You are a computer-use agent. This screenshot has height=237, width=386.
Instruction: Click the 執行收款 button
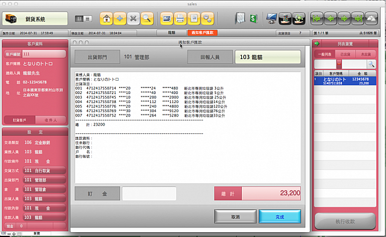tap(345, 221)
